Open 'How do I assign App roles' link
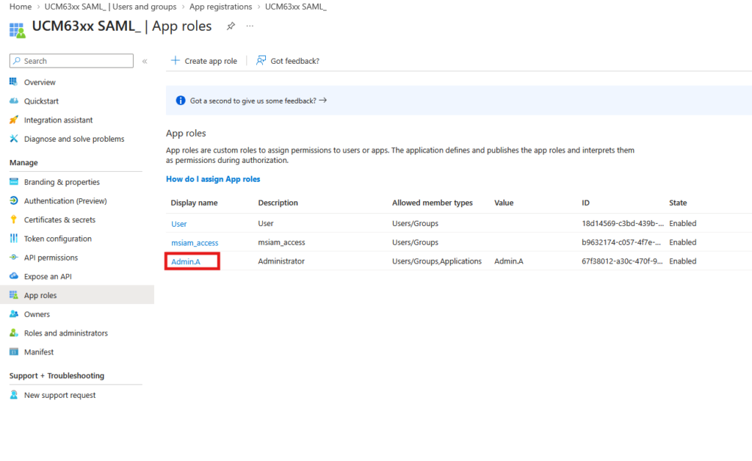Viewport: 752px width, 461px height. click(x=213, y=178)
